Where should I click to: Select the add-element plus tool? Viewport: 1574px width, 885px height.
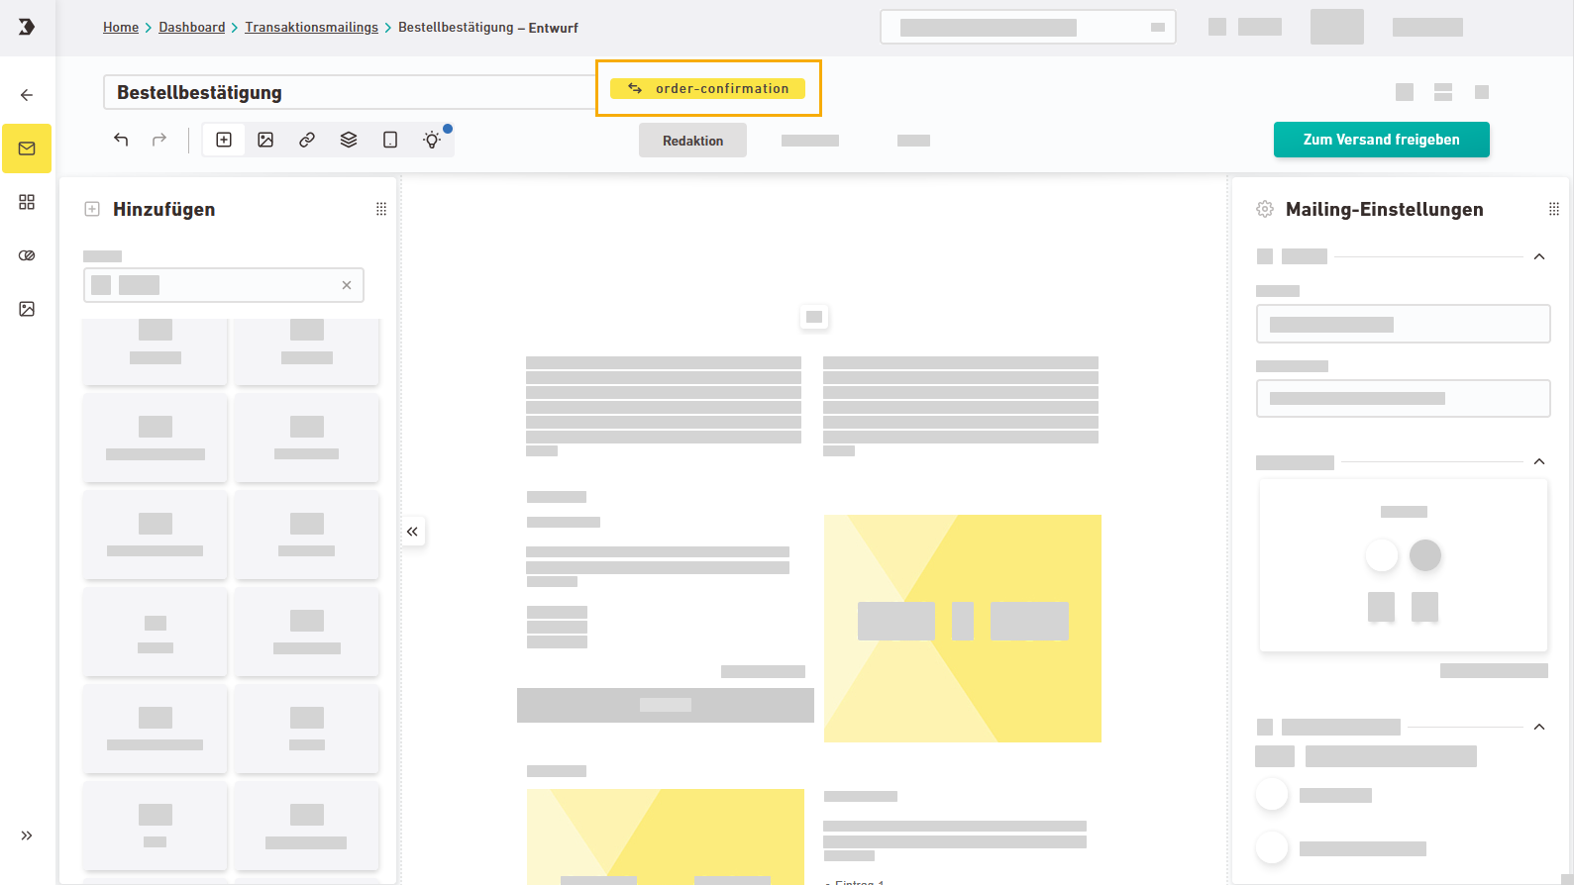[224, 140]
